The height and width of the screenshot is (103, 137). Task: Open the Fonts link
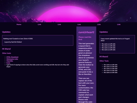[8, 63]
